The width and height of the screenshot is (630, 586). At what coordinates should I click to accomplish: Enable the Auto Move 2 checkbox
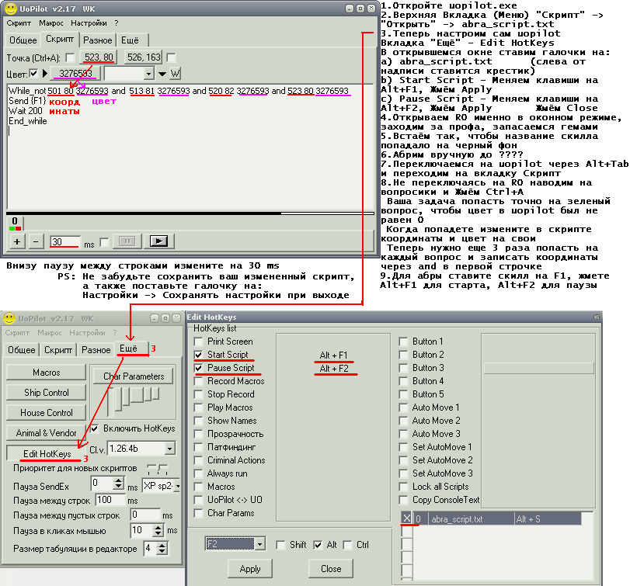click(x=403, y=421)
